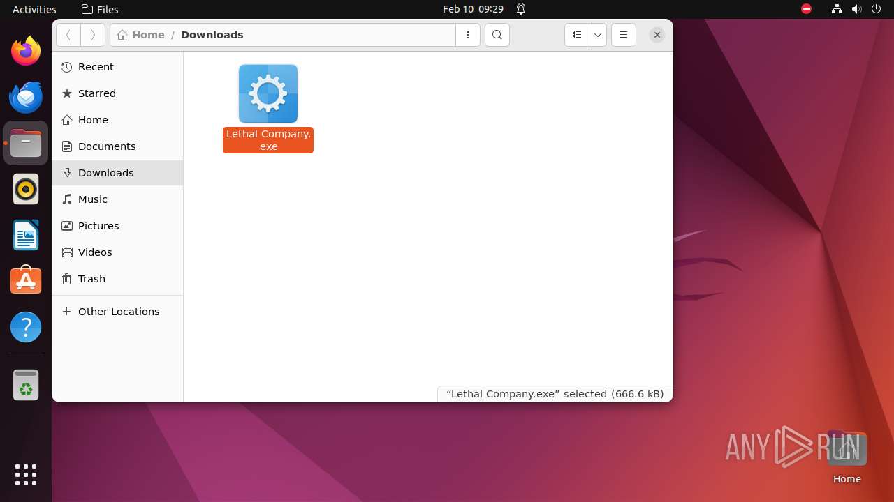
Task: Open the search magnifier in Files
Action: (497, 35)
